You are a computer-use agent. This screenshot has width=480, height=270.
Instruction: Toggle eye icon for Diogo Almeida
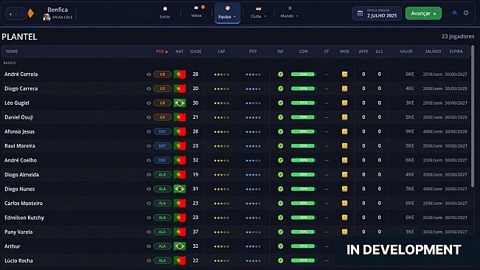(148, 175)
